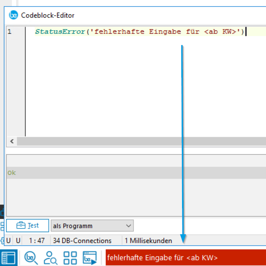Click the Codeblock-Editor logo icon in title bar
The height and width of the screenshot is (266, 266).
[14, 15]
